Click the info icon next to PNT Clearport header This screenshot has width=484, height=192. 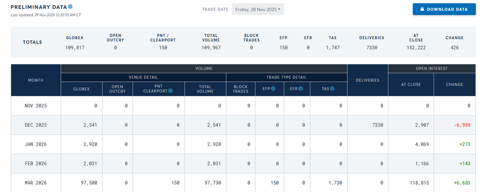pos(170,91)
